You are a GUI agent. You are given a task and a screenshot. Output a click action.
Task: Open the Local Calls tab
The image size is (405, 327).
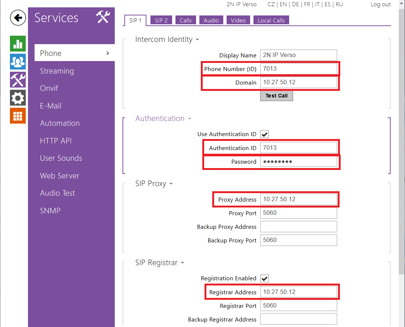271,21
